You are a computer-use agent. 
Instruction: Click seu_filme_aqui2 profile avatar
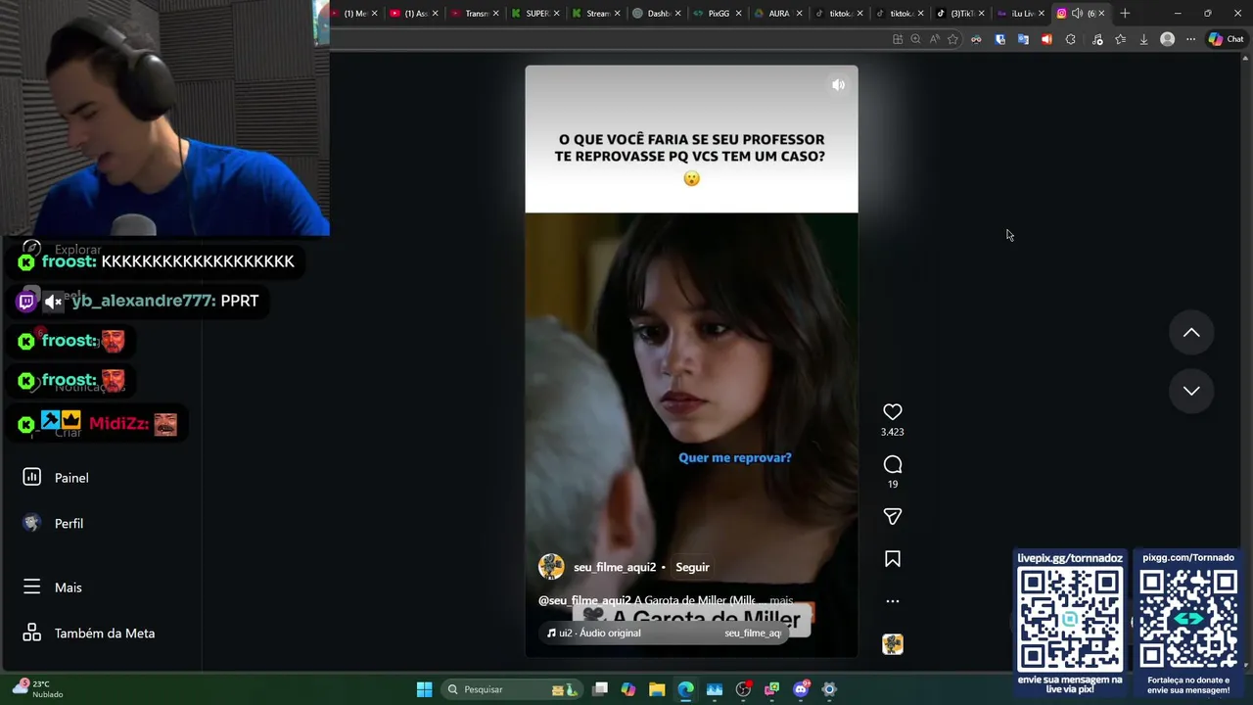click(551, 567)
